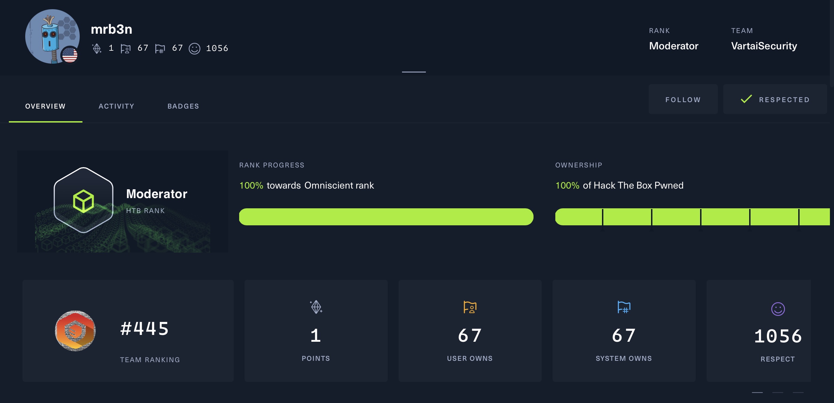834x403 pixels.
Task: Click the green Moderator rank cube badge
Action: (83, 201)
